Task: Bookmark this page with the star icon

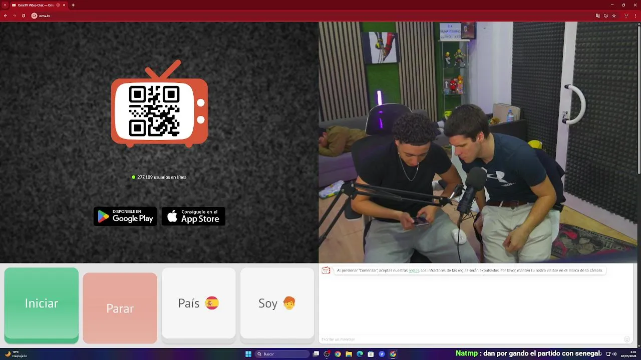Action: click(614, 15)
